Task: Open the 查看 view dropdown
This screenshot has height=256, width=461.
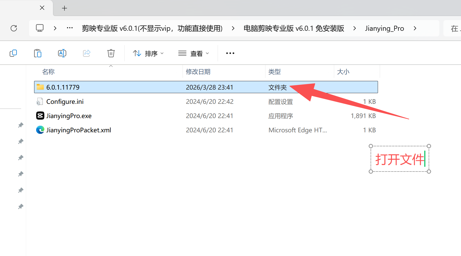Action: click(x=194, y=53)
